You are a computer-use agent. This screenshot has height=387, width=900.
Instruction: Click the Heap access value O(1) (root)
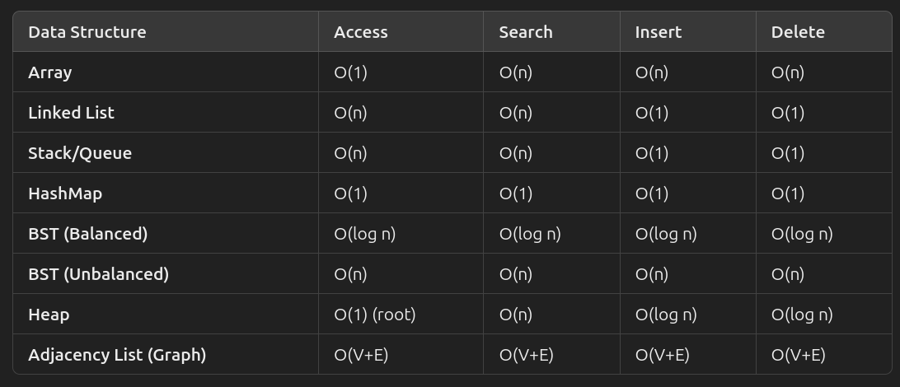374,315
